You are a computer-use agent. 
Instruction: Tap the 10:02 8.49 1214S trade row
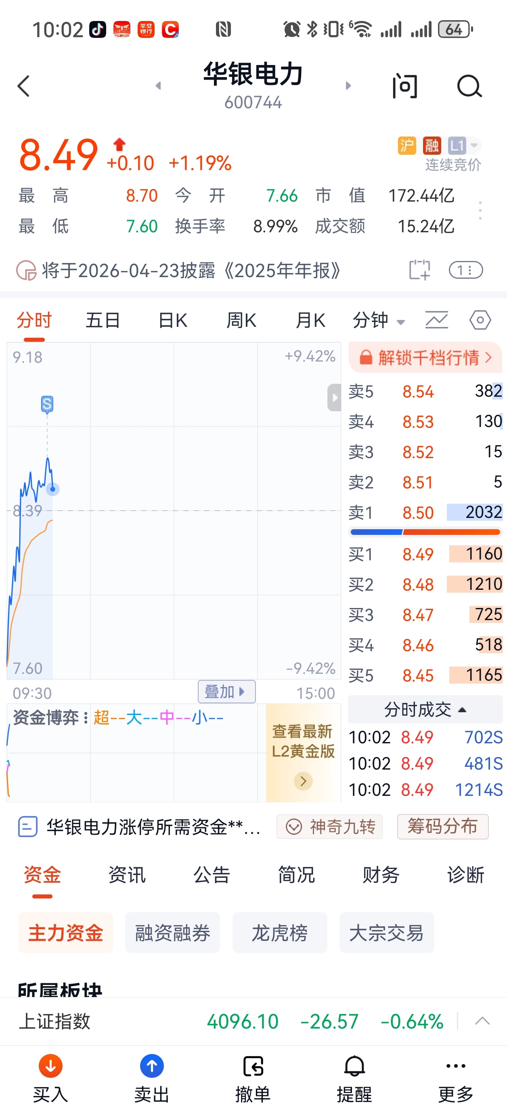pos(425,789)
